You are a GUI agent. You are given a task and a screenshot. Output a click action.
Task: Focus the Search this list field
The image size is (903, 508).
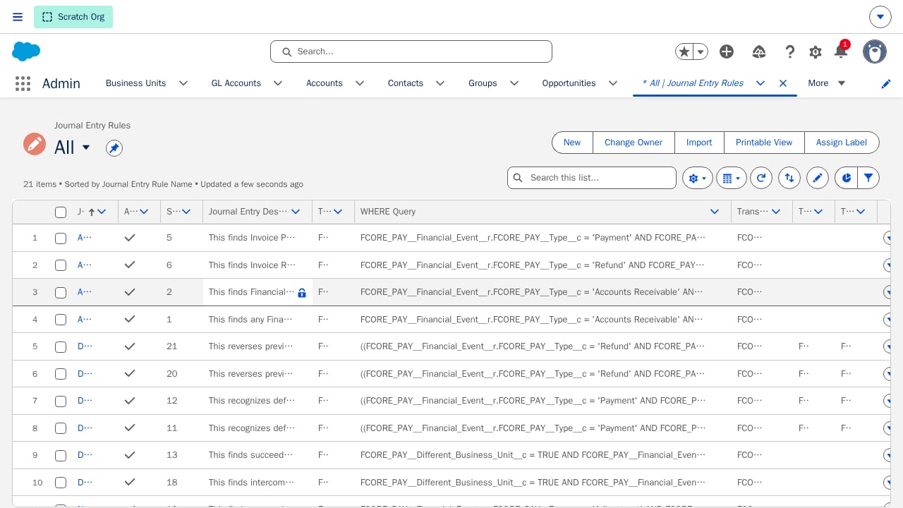(592, 178)
